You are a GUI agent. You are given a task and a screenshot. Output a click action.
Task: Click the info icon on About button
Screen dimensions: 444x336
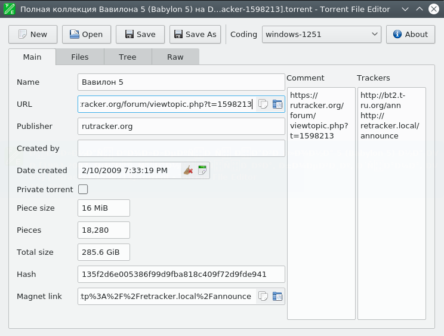coord(397,34)
